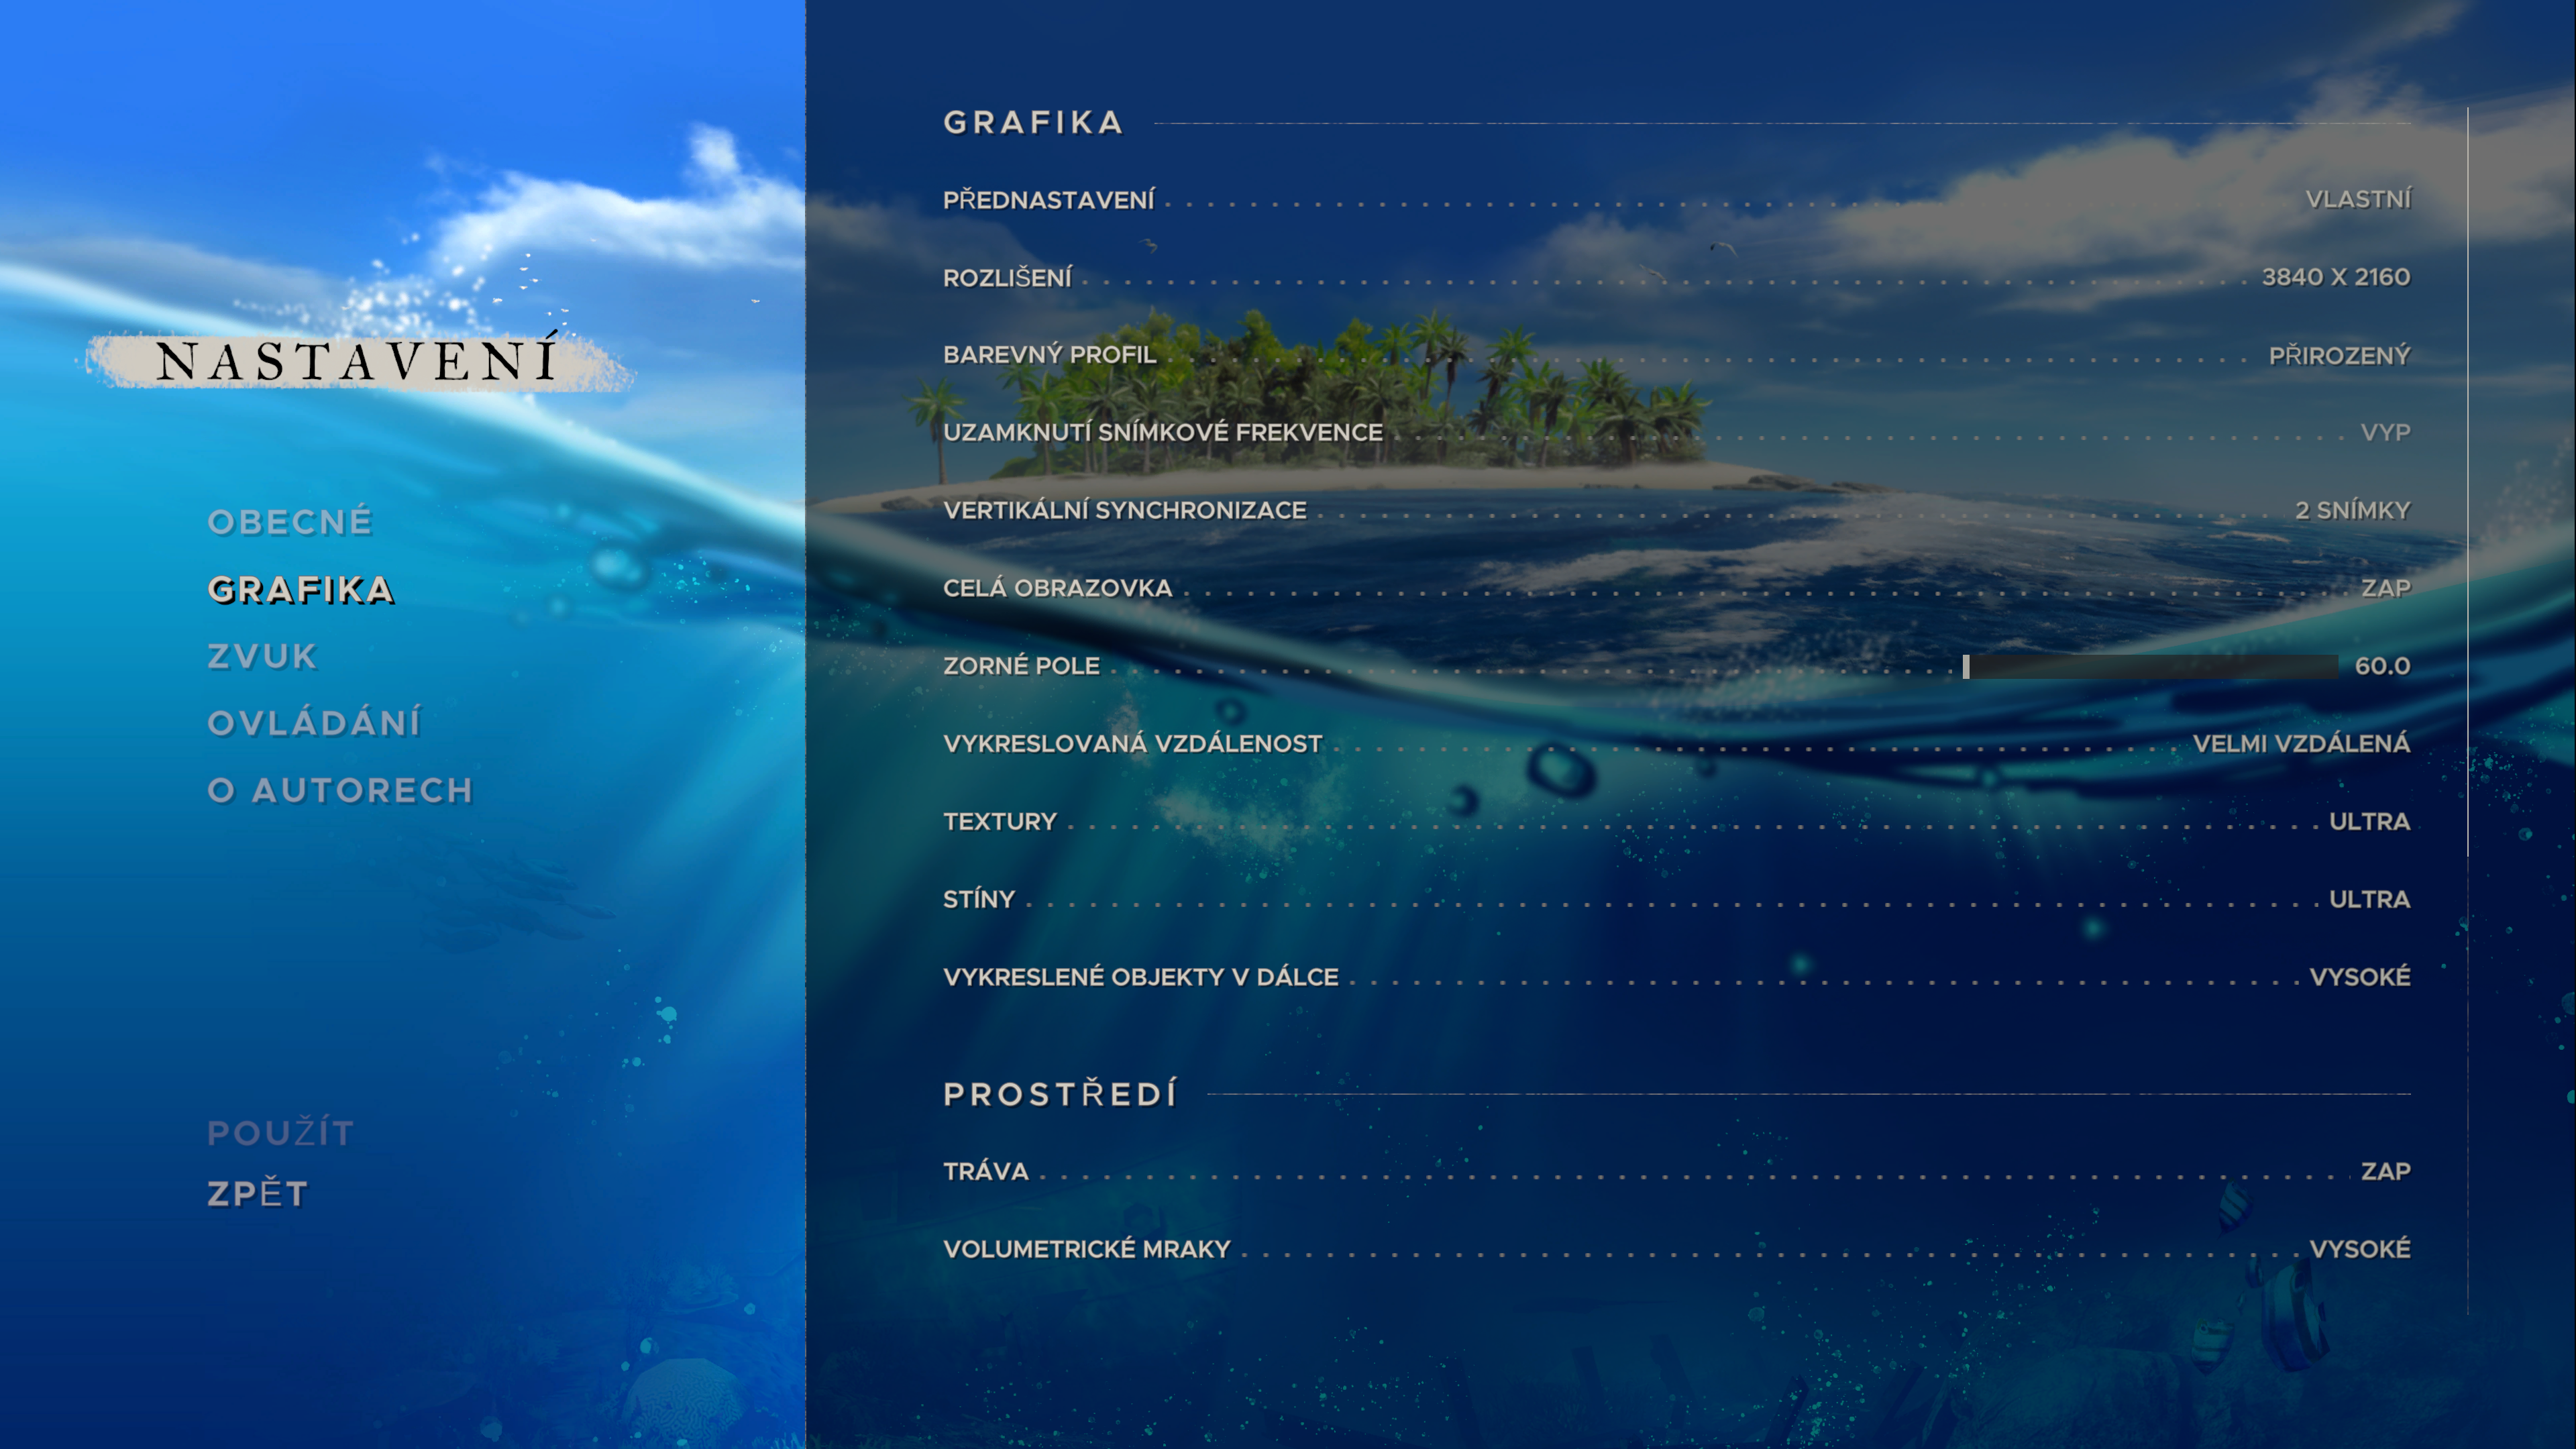Open the Ovládání settings tab
Image resolution: width=2576 pixels, height=1449 pixels.
click(x=314, y=723)
